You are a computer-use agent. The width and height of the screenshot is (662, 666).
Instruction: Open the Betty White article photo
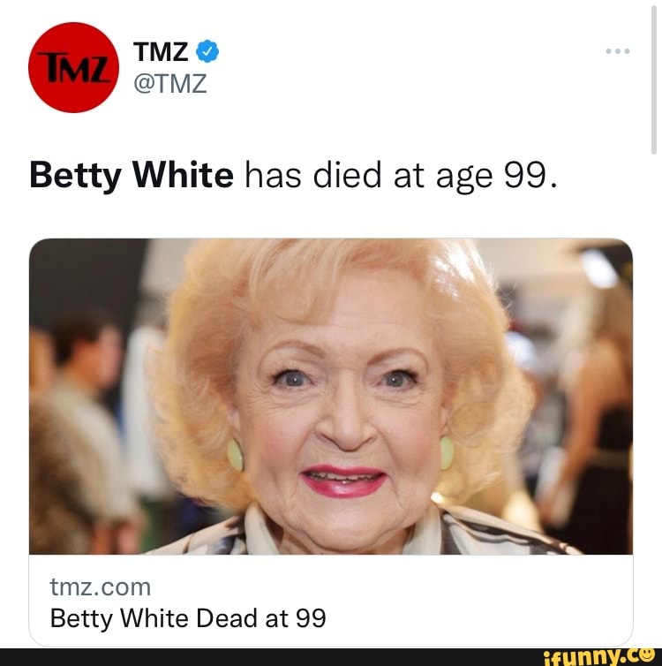[331, 397]
